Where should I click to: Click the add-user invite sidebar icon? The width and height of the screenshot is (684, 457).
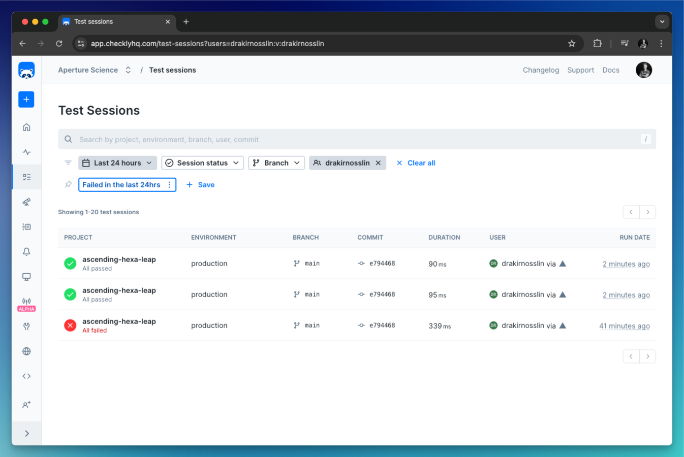click(26, 405)
